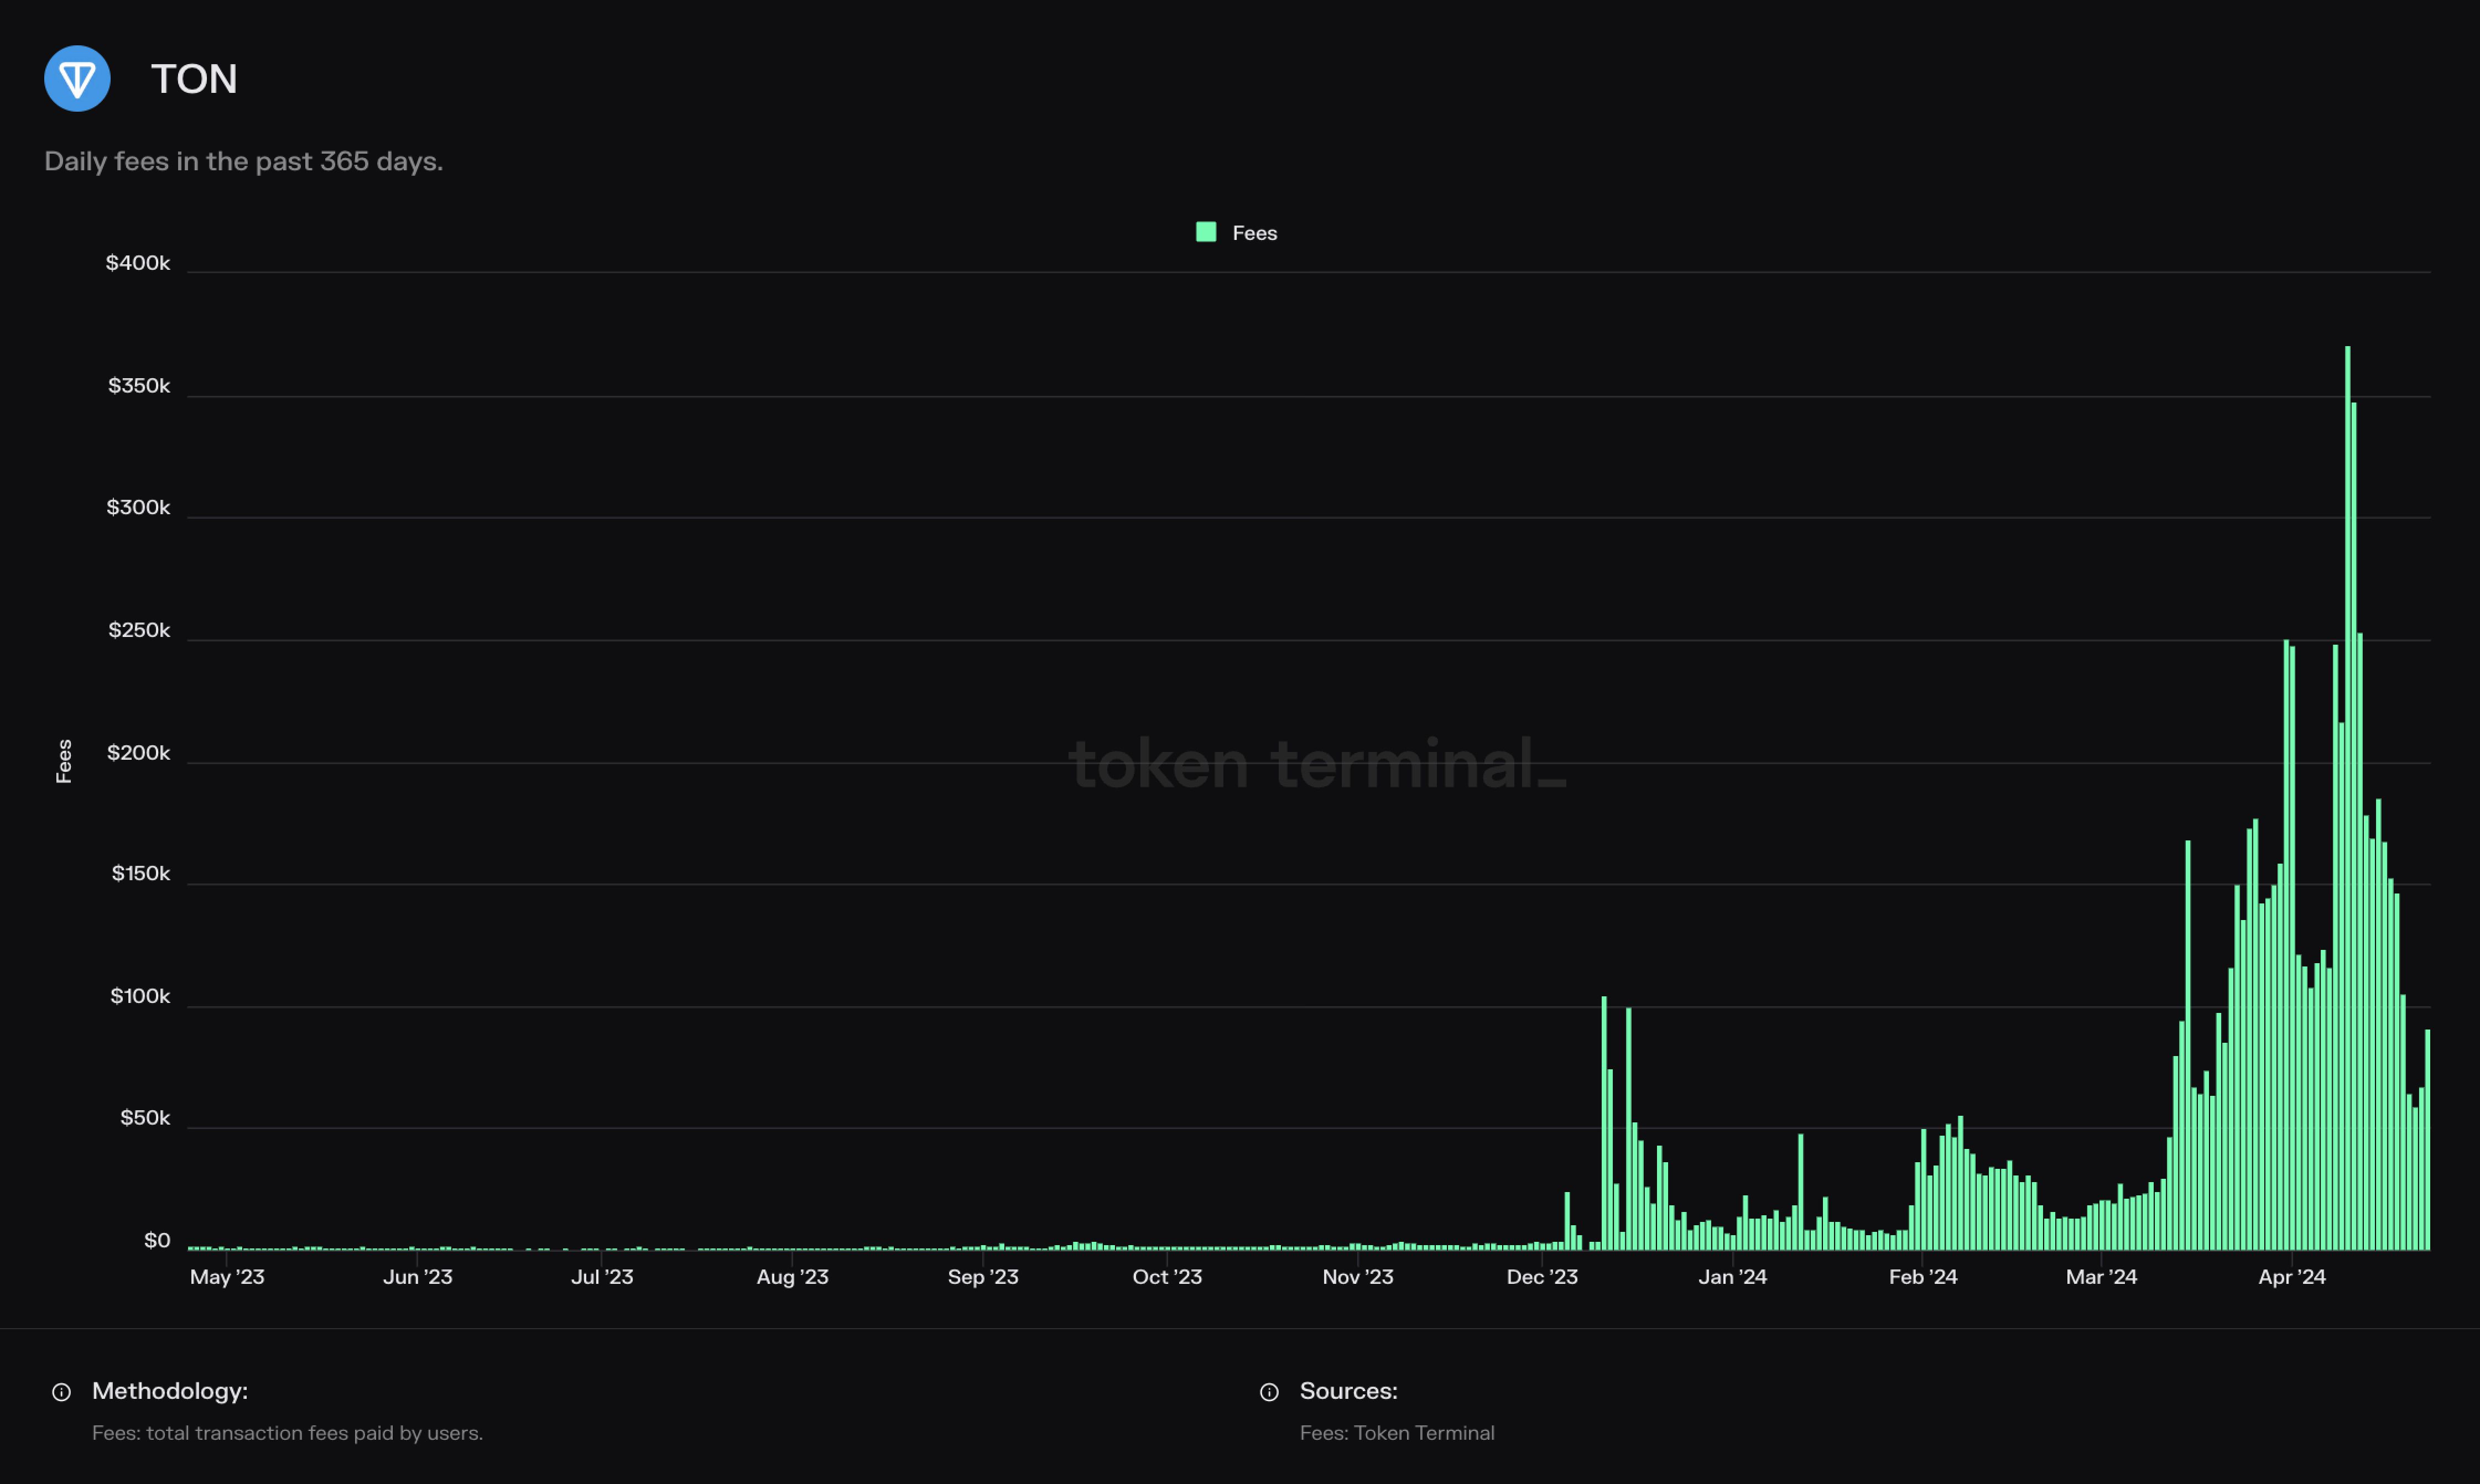The height and width of the screenshot is (1484, 2480).
Task: Click the TON logo icon
Action: click(77, 78)
